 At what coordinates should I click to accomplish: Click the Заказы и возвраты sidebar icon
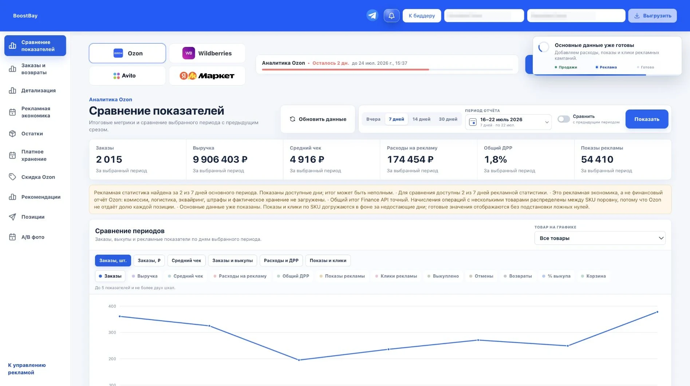pyautogui.click(x=12, y=69)
